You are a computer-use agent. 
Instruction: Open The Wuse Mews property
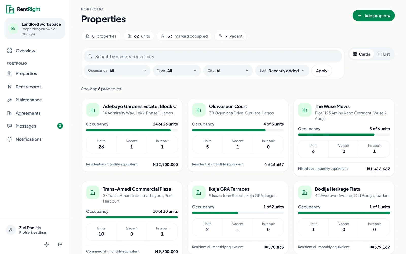(x=344, y=137)
